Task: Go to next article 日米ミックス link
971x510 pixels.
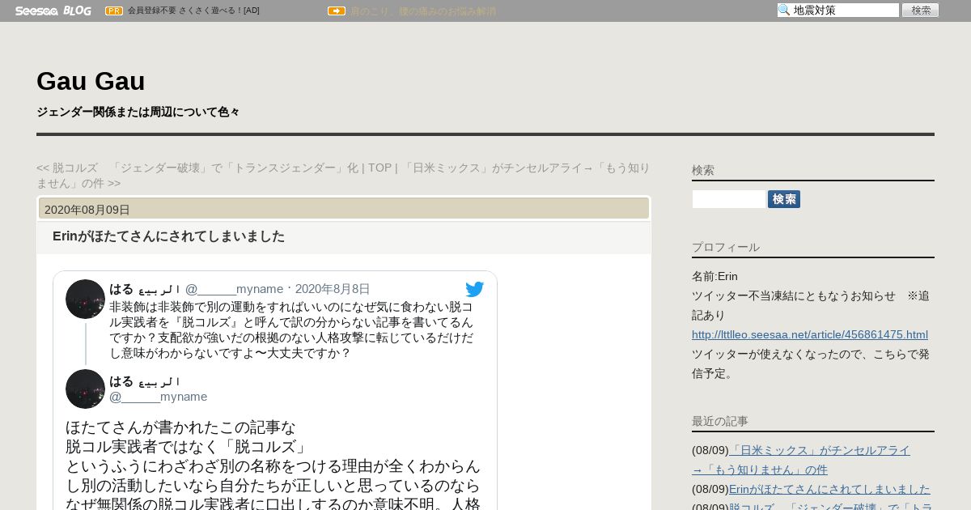Action: point(343,175)
